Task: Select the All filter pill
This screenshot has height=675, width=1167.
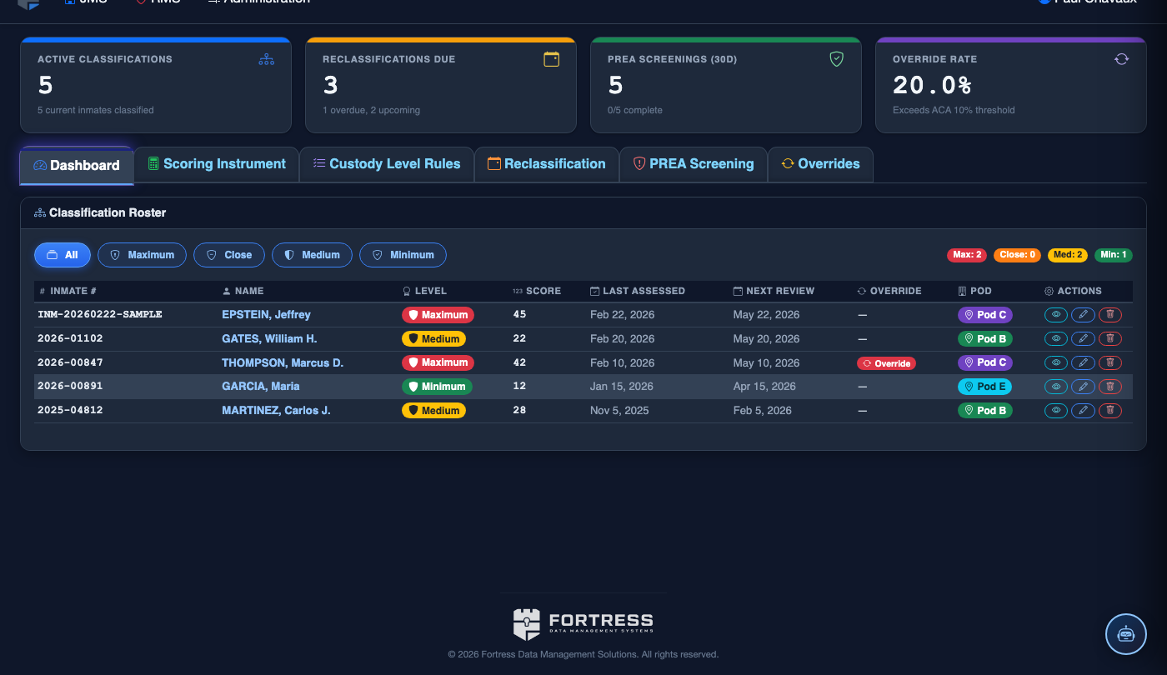Action: coord(63,255)
